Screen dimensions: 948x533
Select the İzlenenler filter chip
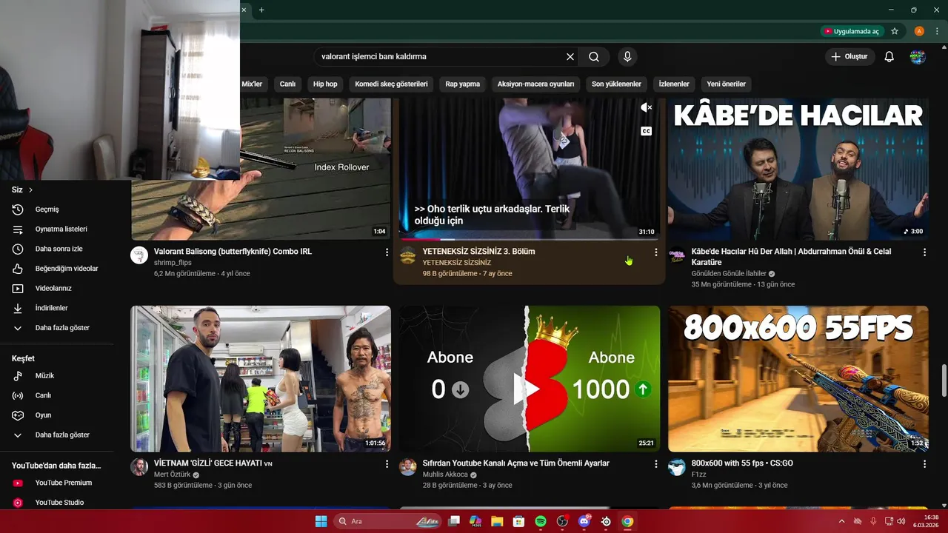click(x=674, y=84)
